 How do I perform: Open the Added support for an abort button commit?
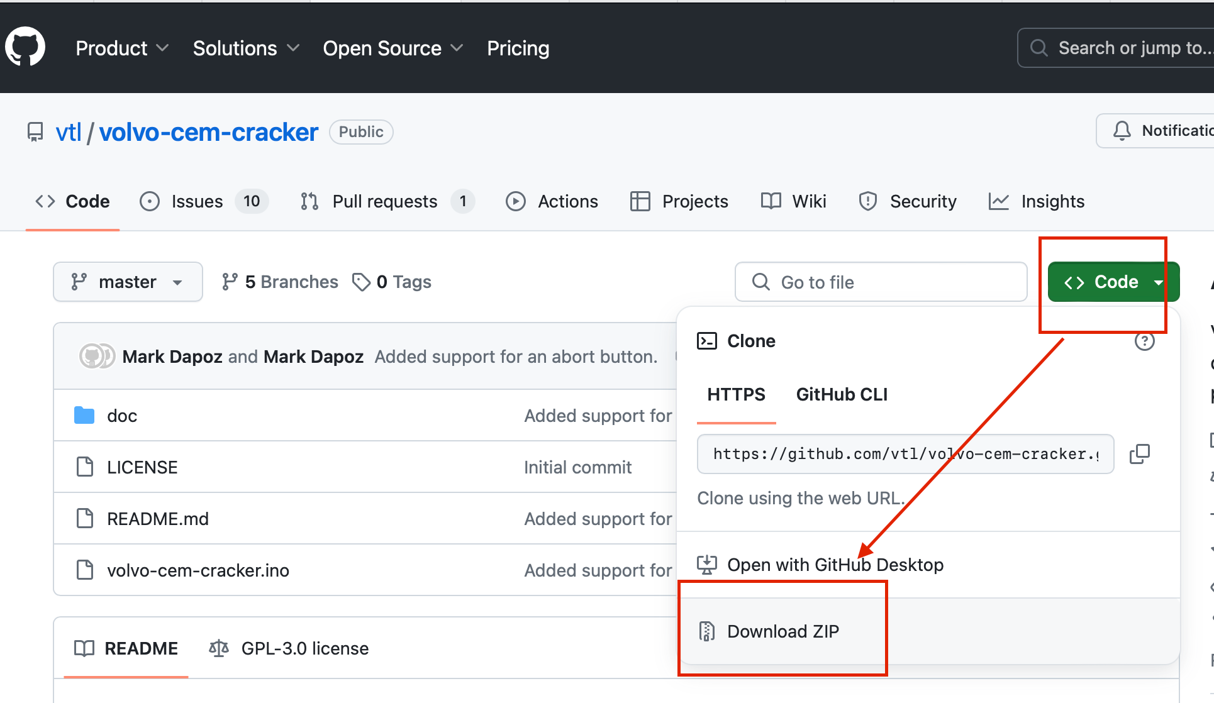(x=516, y=357)
